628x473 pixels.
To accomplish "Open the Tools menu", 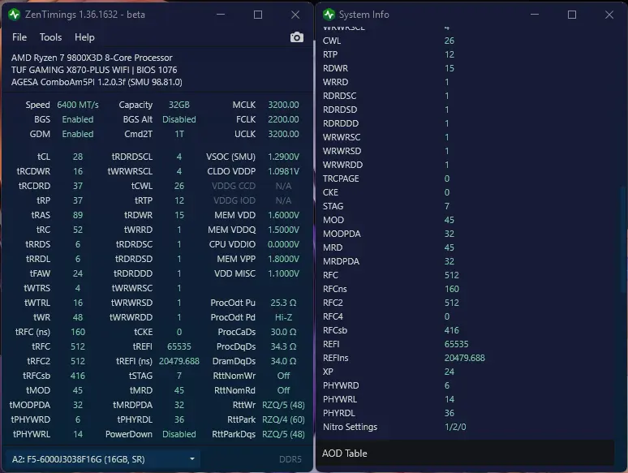I will (50, 37).
